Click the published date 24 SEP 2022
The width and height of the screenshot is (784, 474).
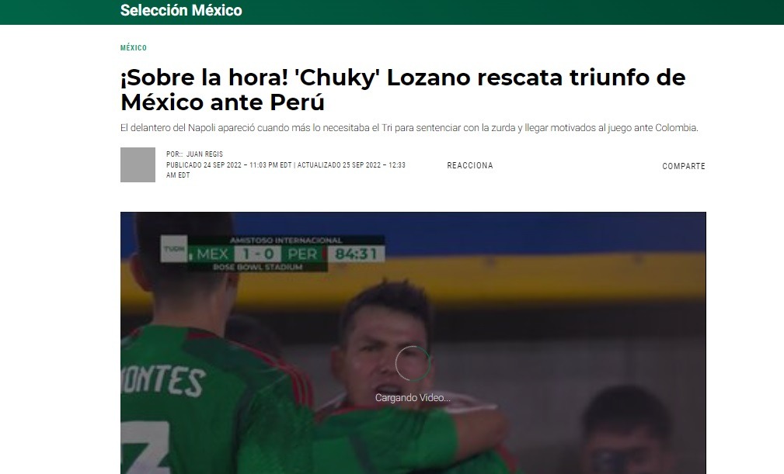[x=222, y=165]
